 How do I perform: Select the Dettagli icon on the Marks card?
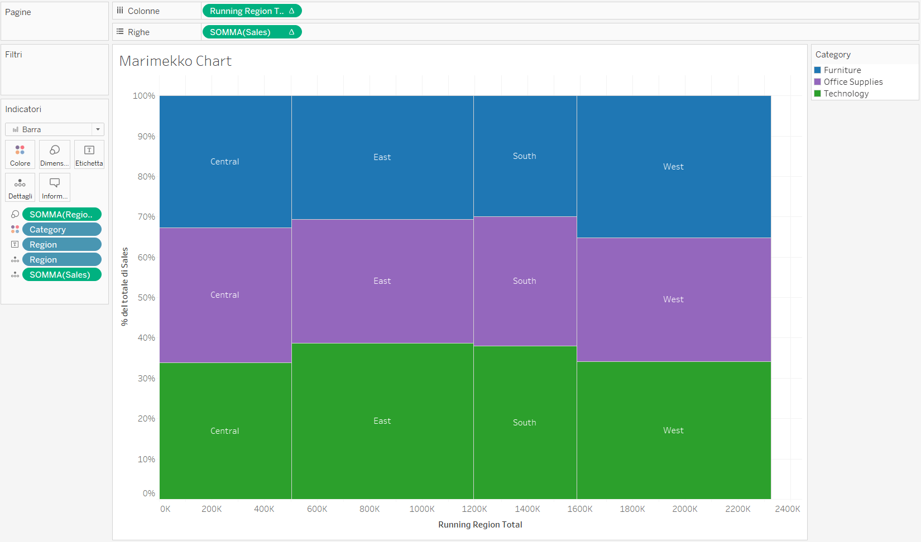[x=20, y=187]
